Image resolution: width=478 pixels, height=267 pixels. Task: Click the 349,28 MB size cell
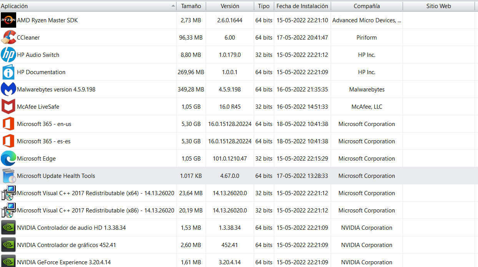click(x=191, y=89)
